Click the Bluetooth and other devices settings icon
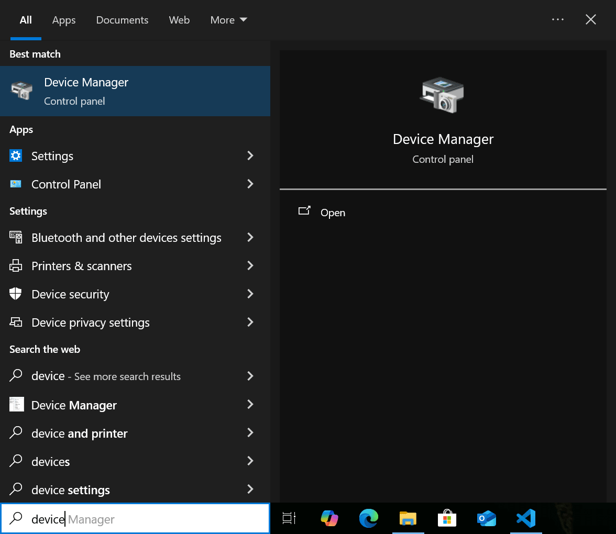The image size is (616, 534). [15, 237]
